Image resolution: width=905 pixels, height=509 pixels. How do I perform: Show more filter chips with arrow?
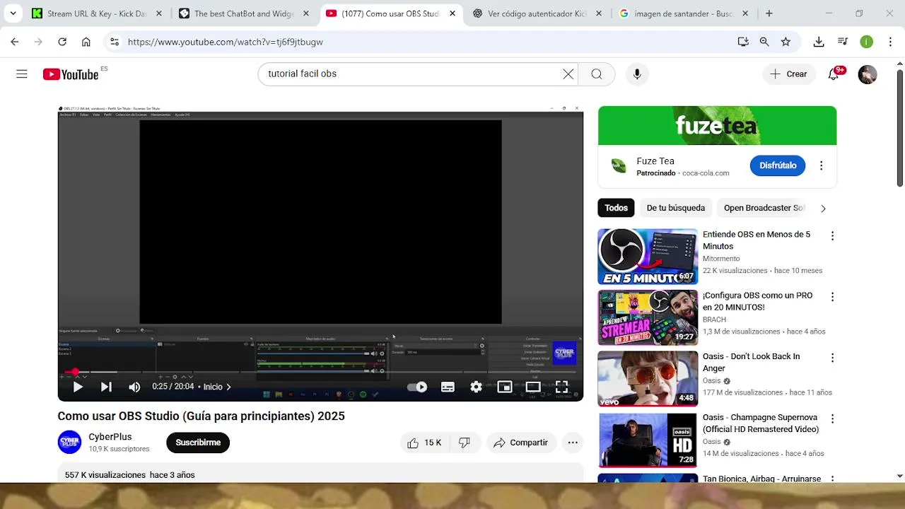pos(823,209)
